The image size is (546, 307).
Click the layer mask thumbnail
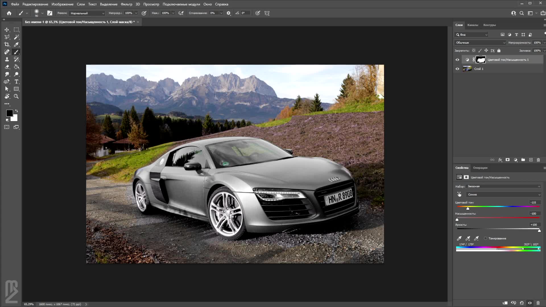(481, 60)
